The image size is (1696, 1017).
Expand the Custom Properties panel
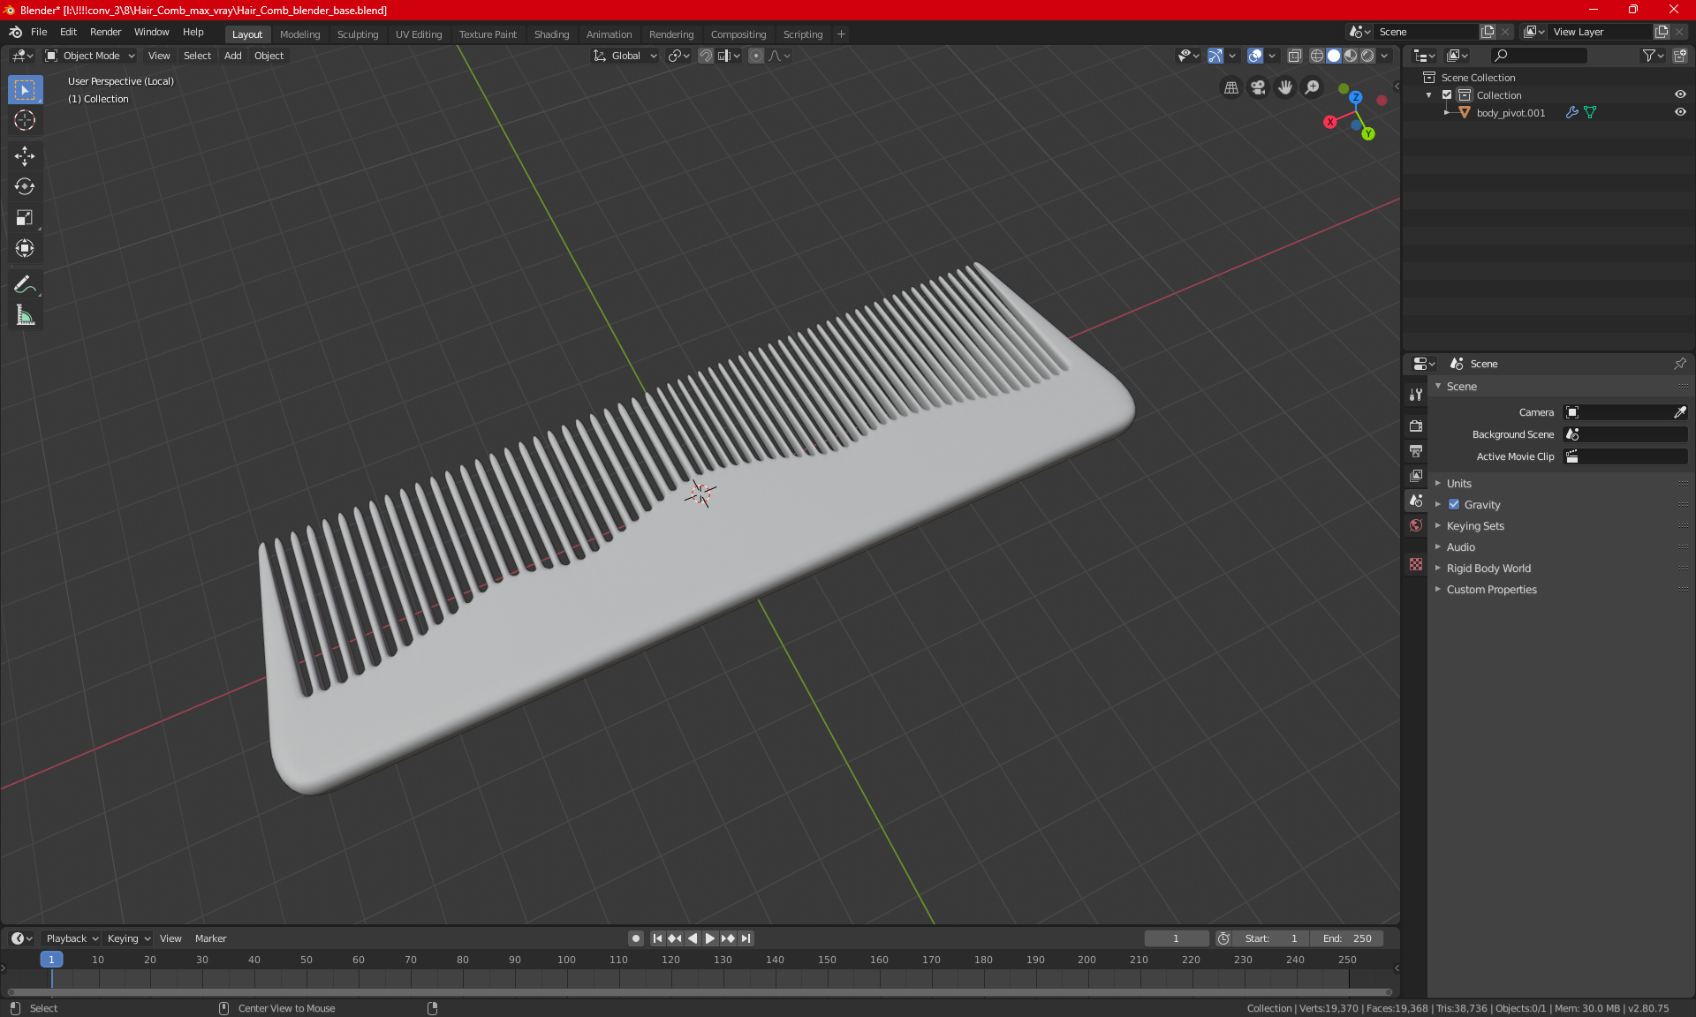pyautogui.click(x=1491, y=590)
